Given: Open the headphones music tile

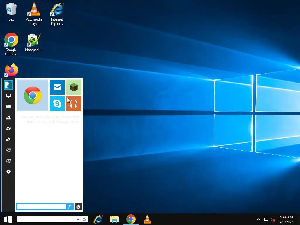Looking at the screenshot, I should click(x=74, y=103).
